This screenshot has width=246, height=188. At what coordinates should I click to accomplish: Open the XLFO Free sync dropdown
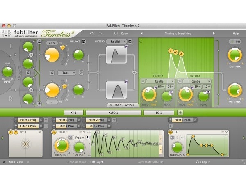[79, 138]
